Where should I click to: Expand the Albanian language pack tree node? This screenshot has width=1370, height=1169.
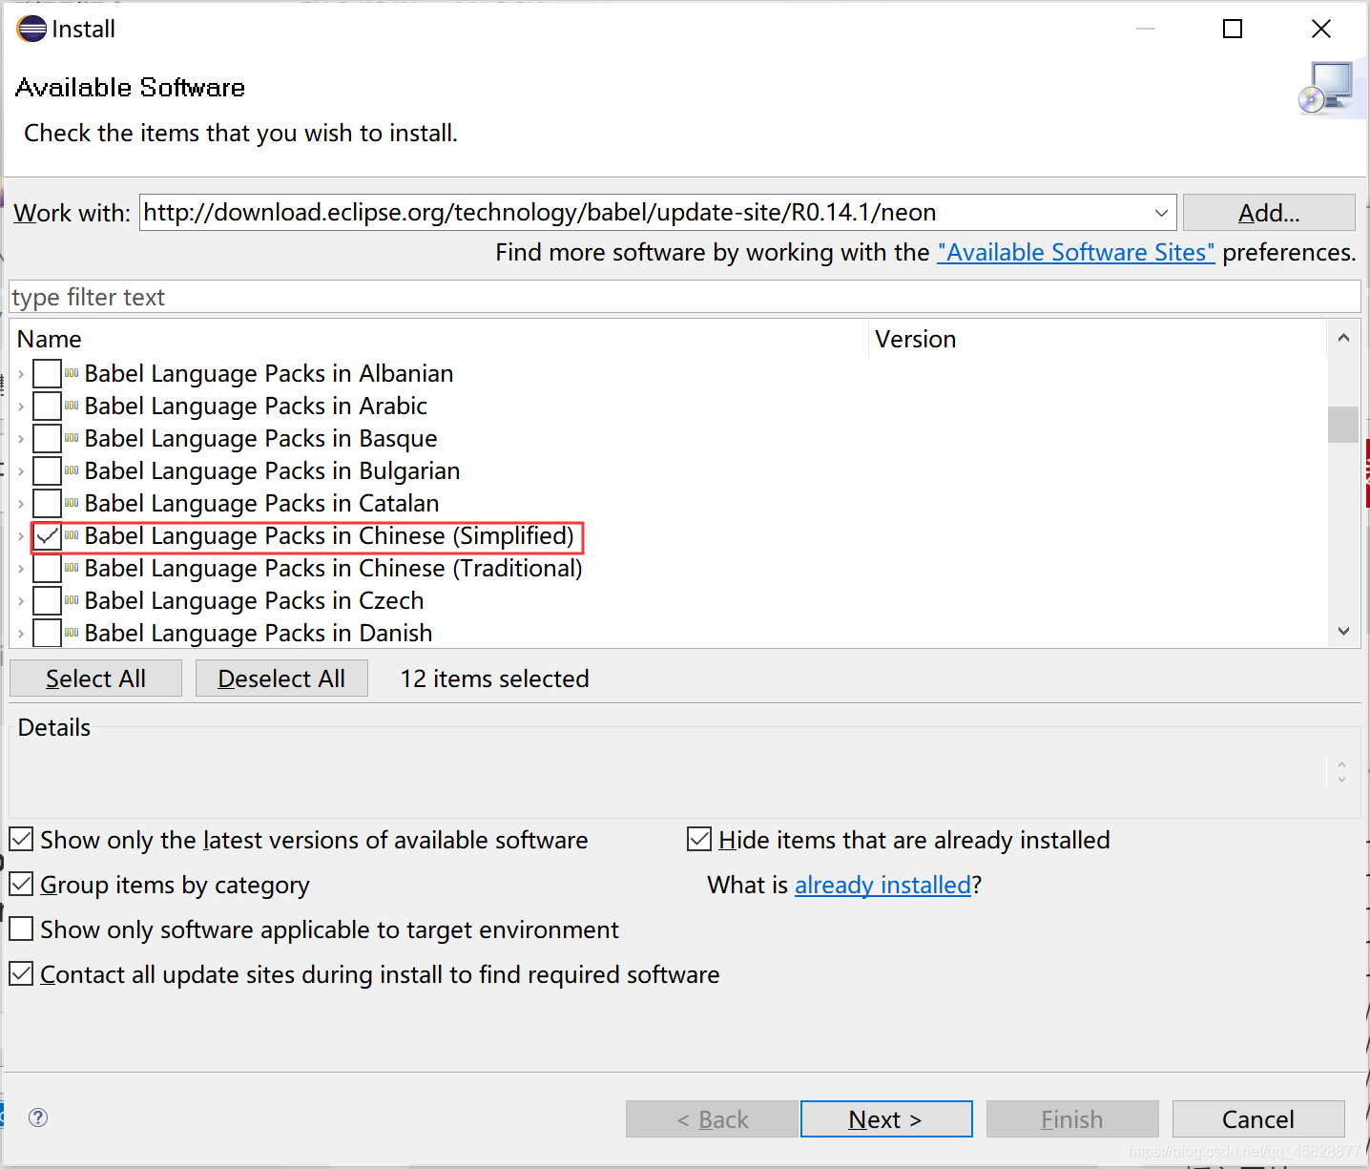point(21,374)
